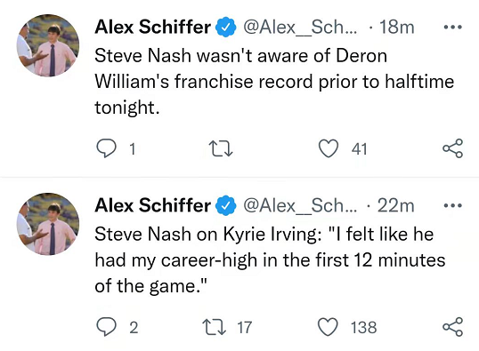
Task: Reply to the Kyrie Irving quote tweet
Action: 106,327
